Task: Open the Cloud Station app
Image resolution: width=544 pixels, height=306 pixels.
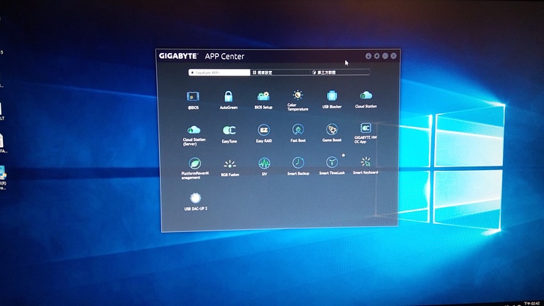Action: 365,99
